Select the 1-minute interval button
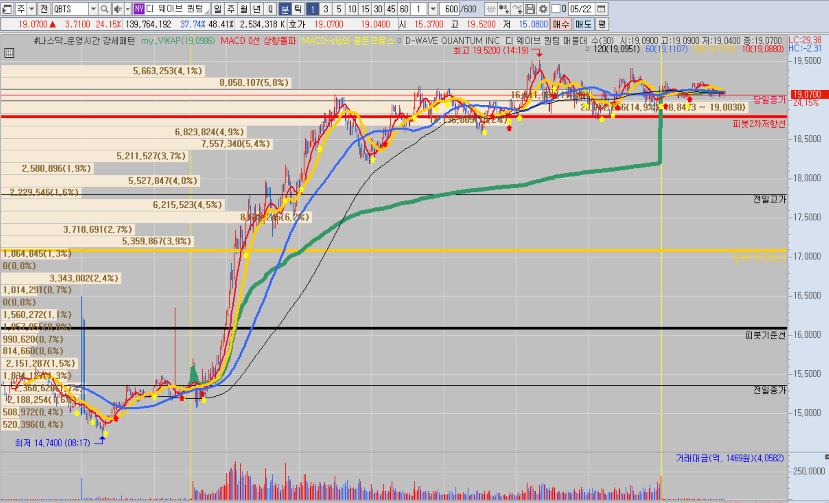This screenshot has height=503, width=829. click(312, 9)
